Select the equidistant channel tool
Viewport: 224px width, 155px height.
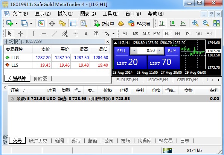pyautogui.click(x=65, y=34)
